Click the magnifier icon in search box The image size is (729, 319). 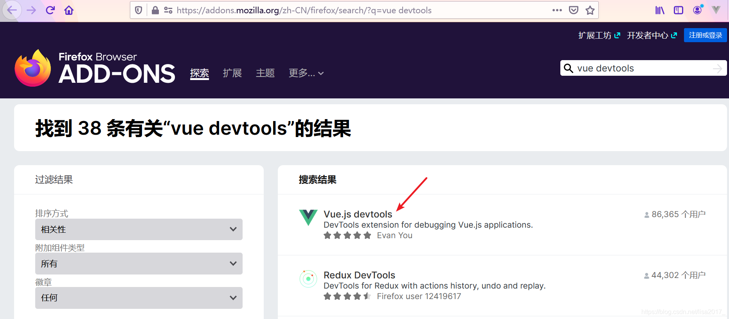tap(569, 68)
